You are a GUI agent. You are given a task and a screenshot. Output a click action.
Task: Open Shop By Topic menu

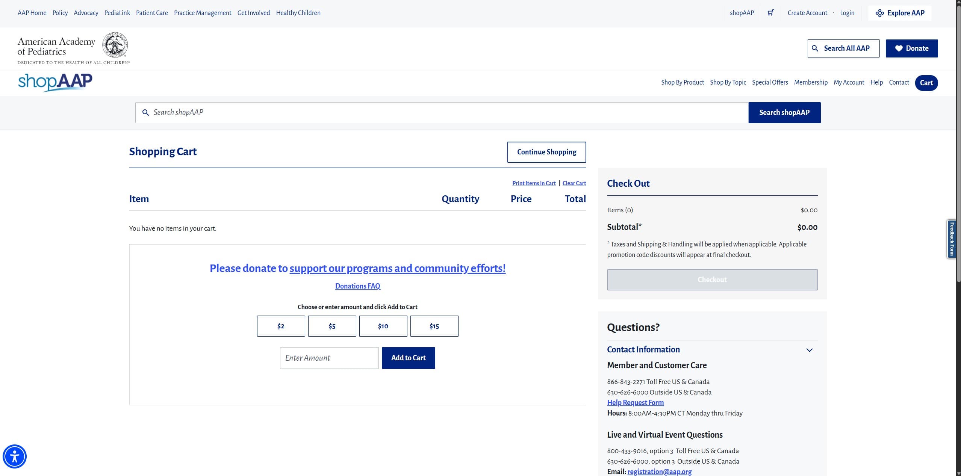tap(728, 82)
